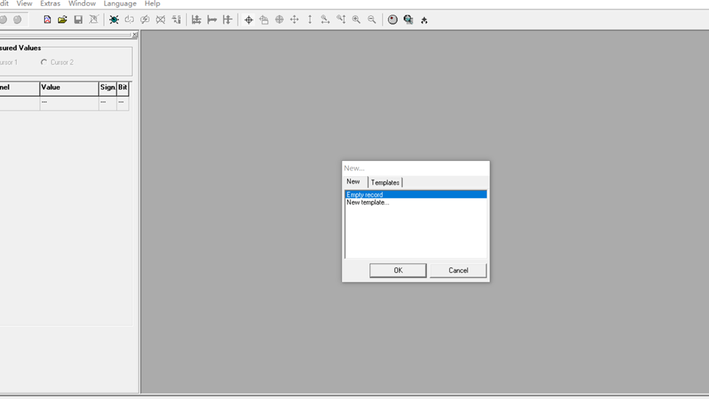Click the round red-dot record icon

[393, 20]
